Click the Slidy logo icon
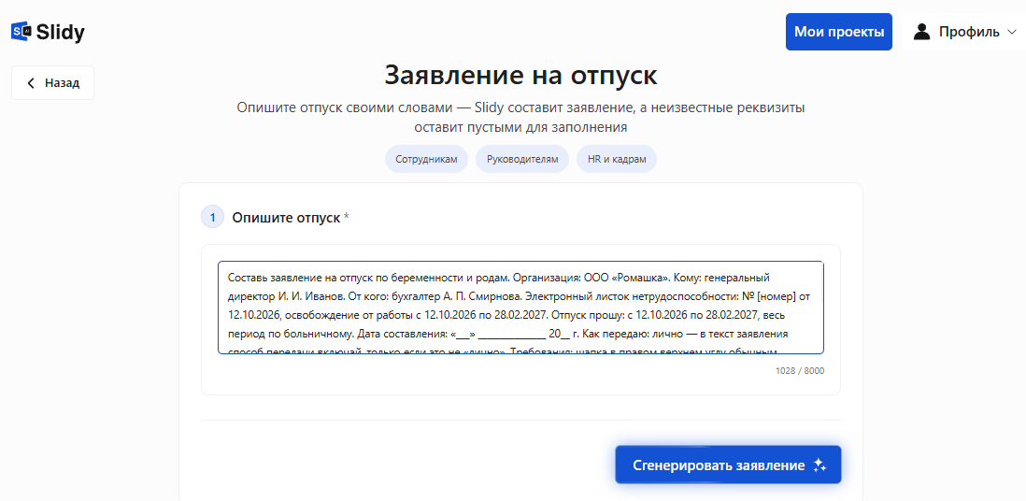Image resolution: width=1026 pixels, height=501 pixels. pyautogui.click(x=21, y=31)
